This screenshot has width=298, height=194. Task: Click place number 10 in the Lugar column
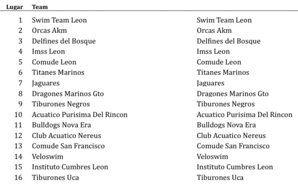[x=18, y=114]
